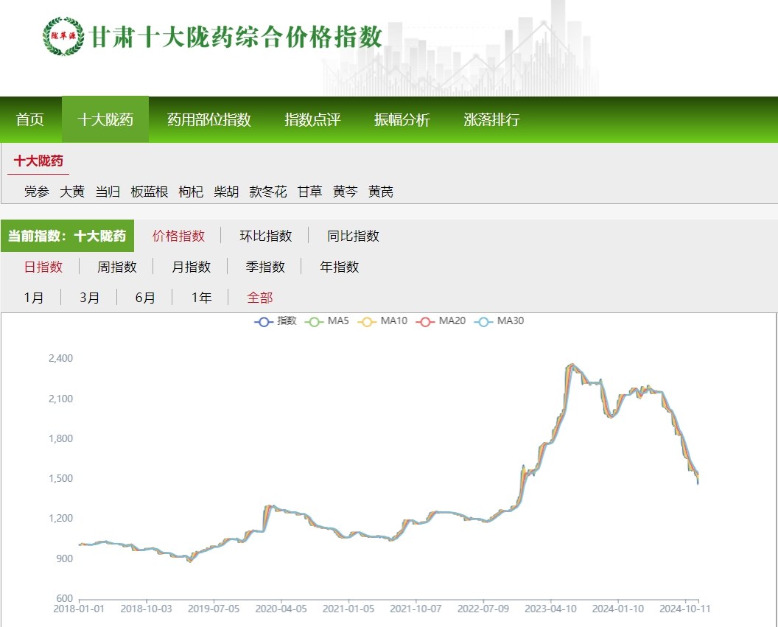
Task: Choose 年指数 frequency
Action: (340, 267)
